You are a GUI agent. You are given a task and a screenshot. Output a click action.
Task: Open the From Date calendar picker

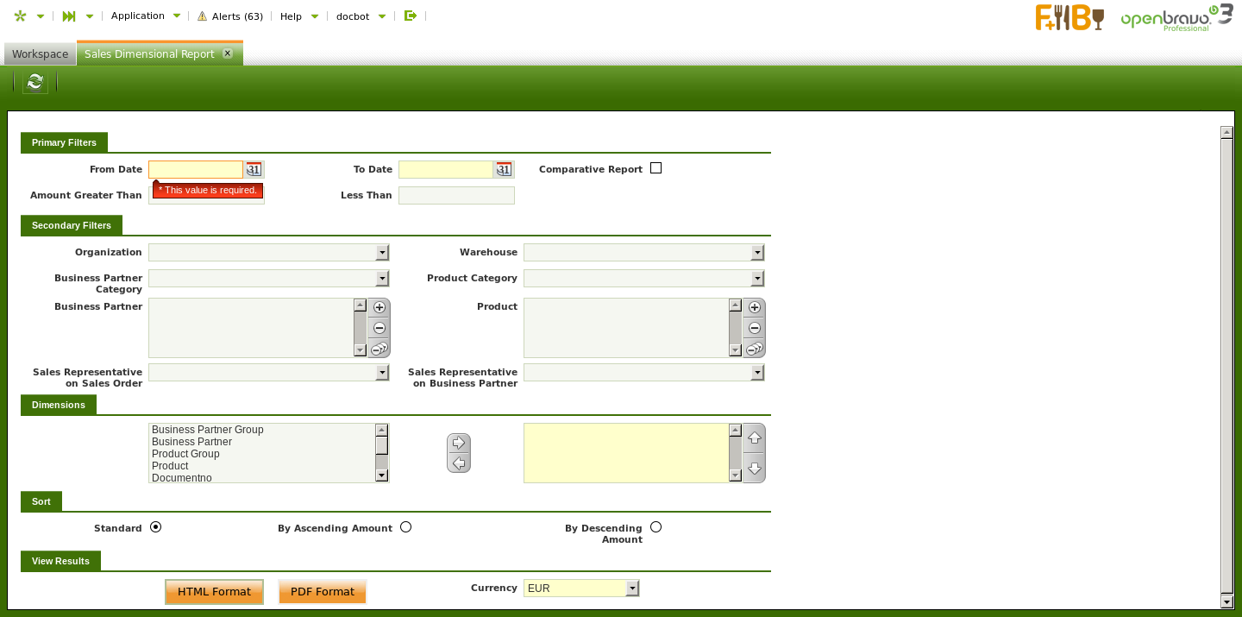254,169
